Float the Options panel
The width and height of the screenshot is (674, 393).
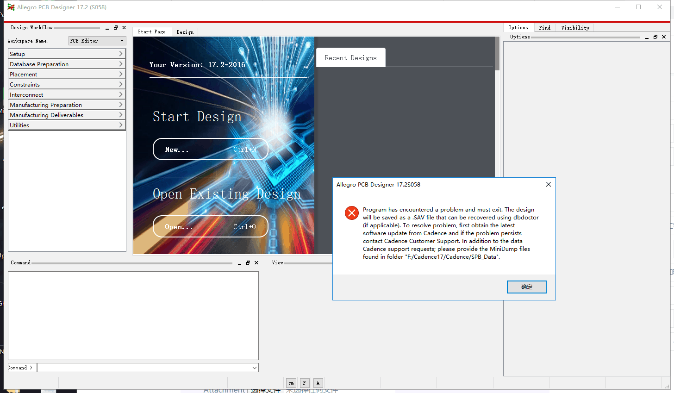click(x=655, y=37)
